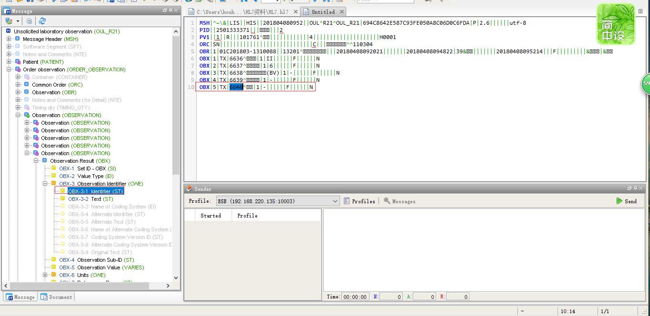Click the validate message icon in Message toolbar
650x316 pixels.
pos(9,21)
